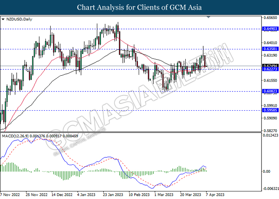Image resolution: width=279 pixels, height=199 pixels.
Task: Click the 25 Nov 2022 date label
Action: tap(37, 195)
